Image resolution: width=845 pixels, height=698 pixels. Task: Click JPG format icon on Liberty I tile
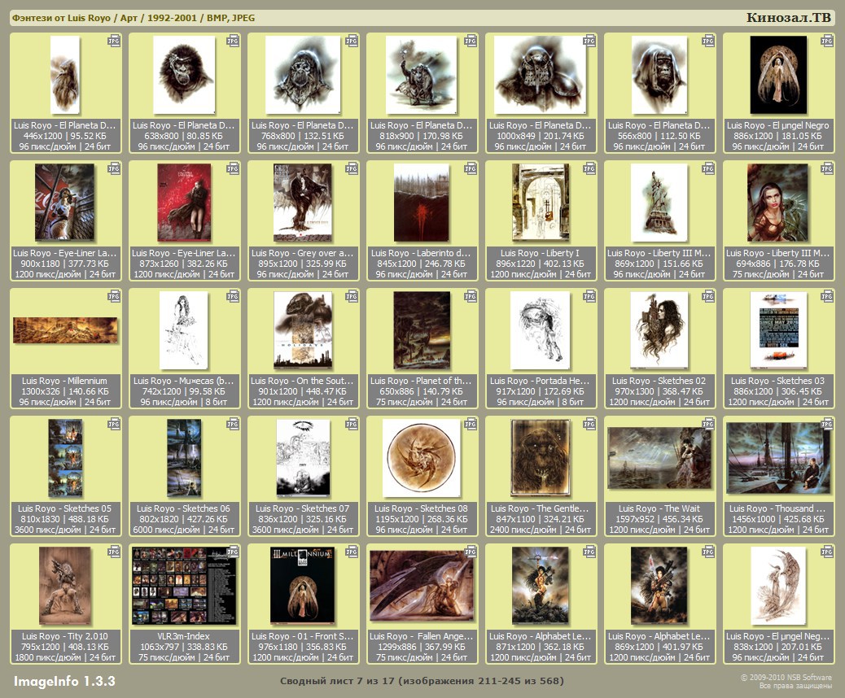coord(589,168)
